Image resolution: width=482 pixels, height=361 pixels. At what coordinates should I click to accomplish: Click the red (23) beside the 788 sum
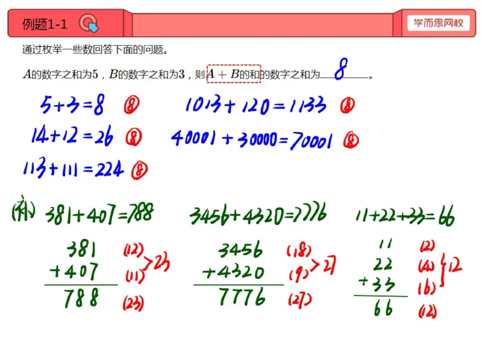pyautogui.click(x=133, y=303)
